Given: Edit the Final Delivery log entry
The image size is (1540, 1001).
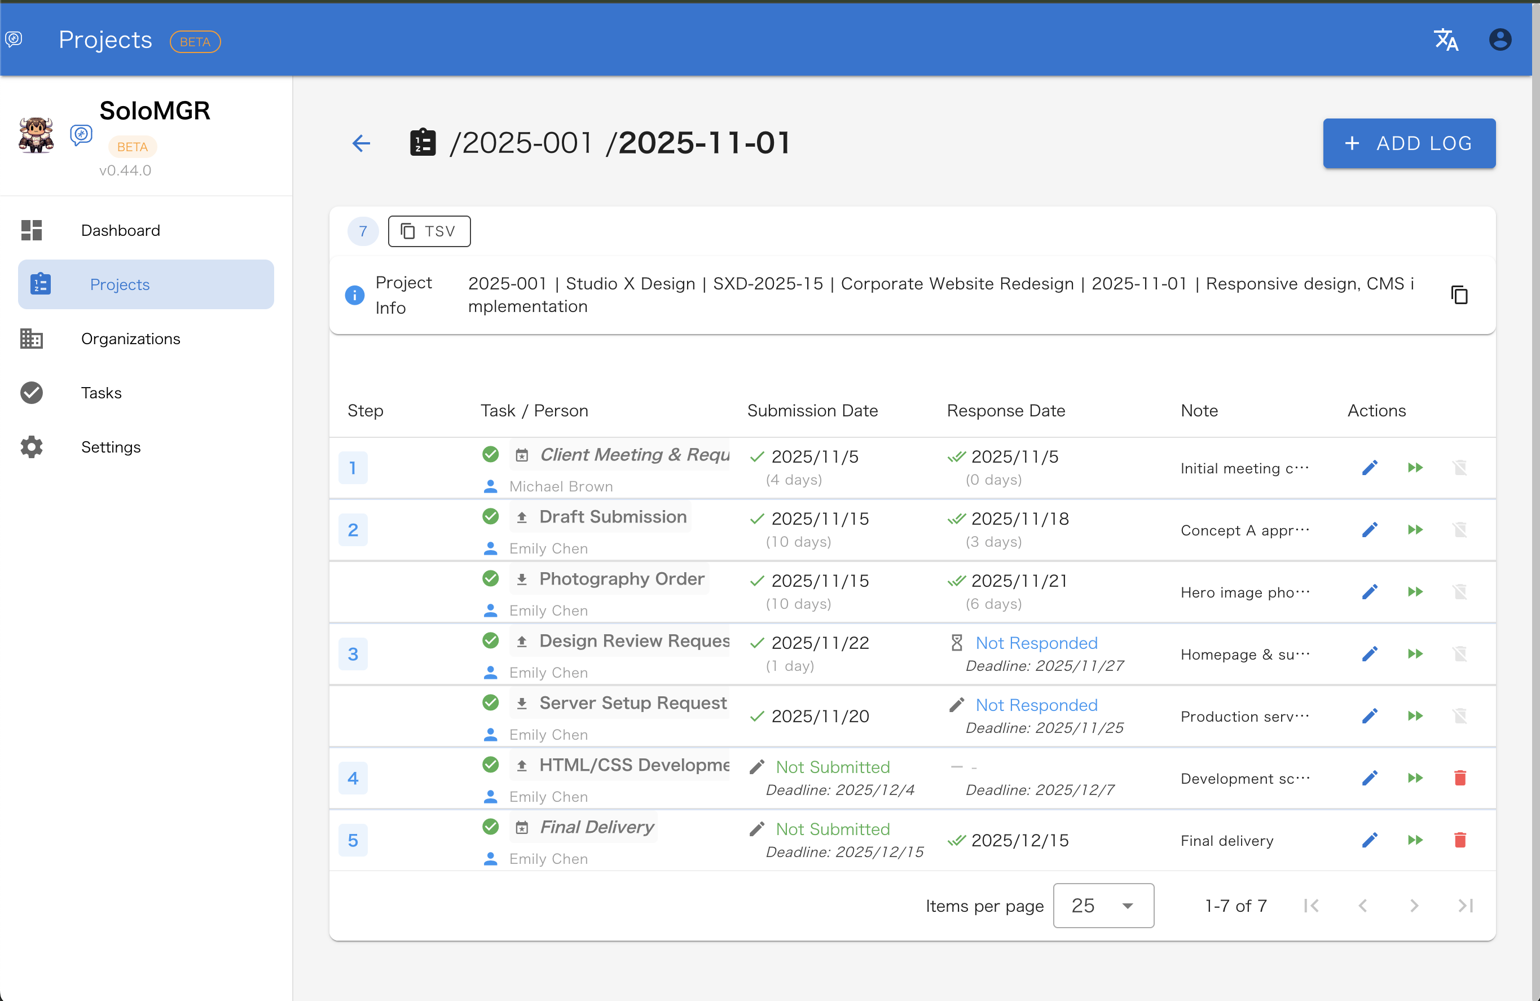Looking at the screenshot, I should (1370, 840).
